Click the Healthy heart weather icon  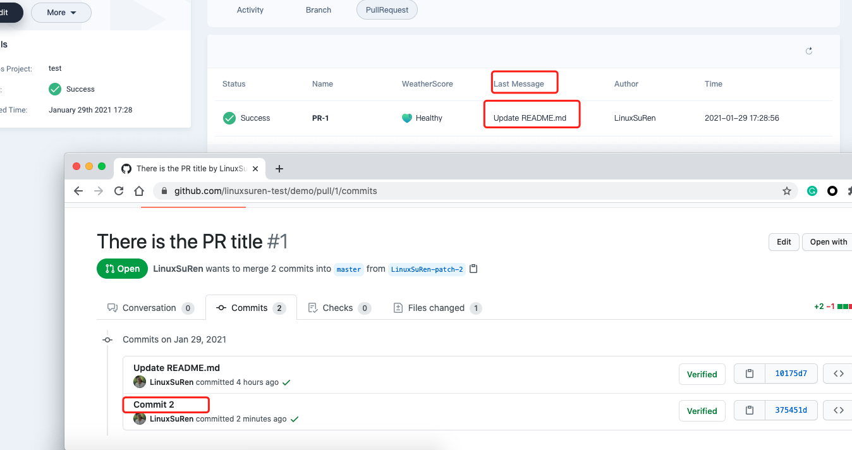407,118
